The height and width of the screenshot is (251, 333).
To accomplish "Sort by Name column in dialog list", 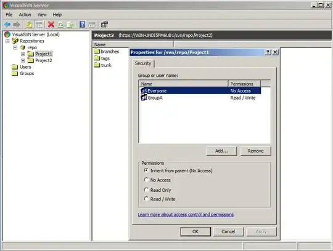I will [184, 84].
